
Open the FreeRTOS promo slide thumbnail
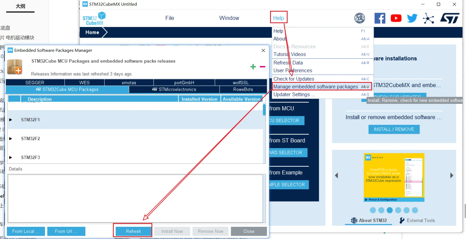coord(394,177)
